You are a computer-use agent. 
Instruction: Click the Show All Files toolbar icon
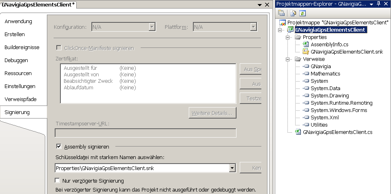pyautogui.click(x=293, y=13)
